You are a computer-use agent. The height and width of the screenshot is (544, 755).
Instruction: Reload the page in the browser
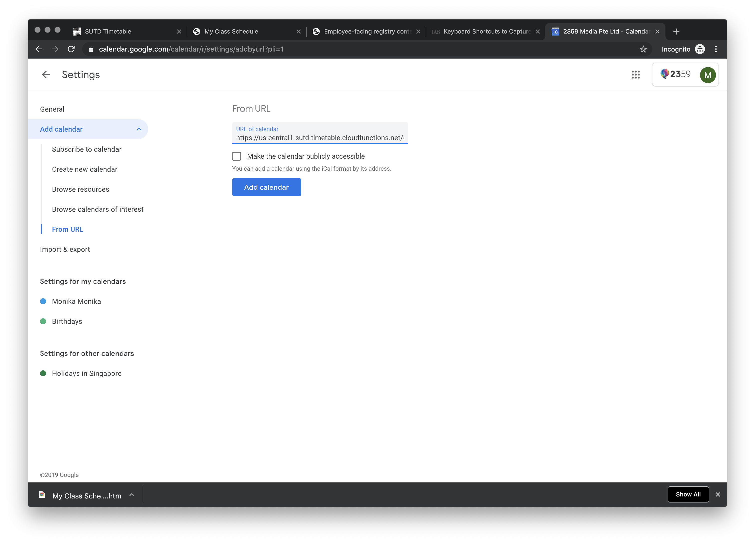(71, 49)
